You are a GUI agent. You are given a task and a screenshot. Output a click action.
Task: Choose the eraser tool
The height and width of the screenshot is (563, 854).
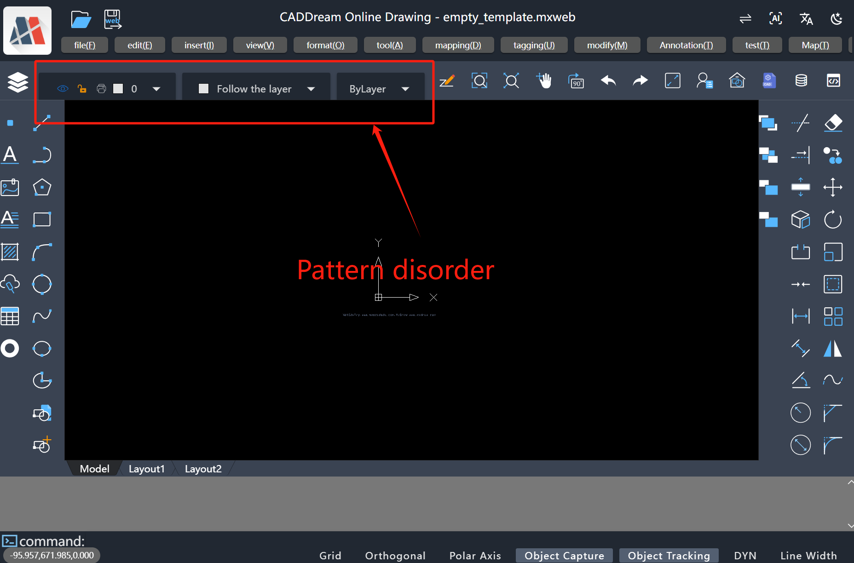point(833,123)
